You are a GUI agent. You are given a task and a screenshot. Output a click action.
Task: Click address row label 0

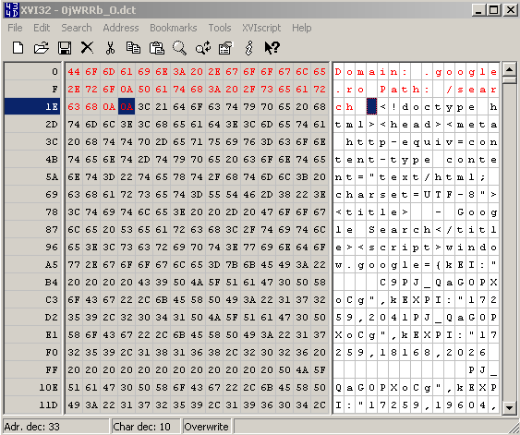tap(54, 72)
